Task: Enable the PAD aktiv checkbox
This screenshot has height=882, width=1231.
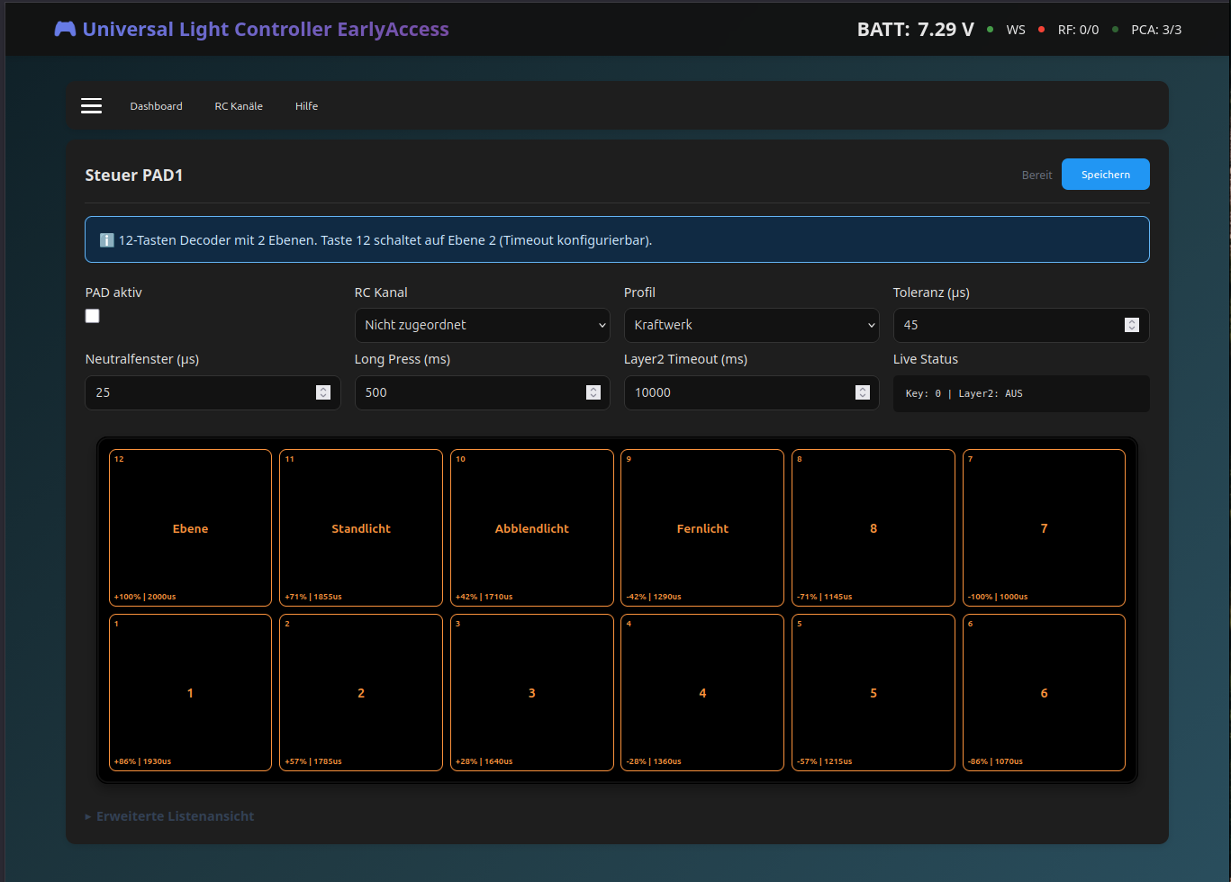Action: (93, 316)
